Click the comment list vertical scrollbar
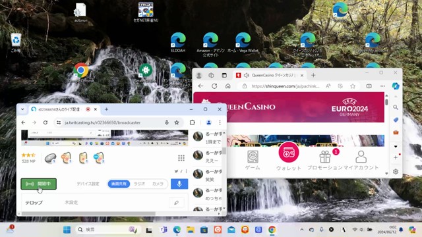Image resolution: width=422 pixels, height=237 pixels. tap(224, 151)
